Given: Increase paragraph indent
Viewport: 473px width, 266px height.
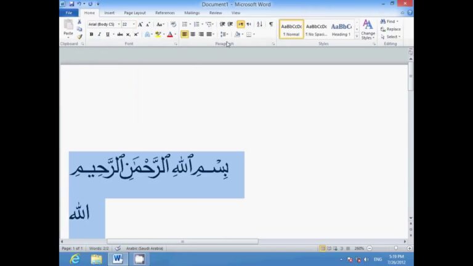Looking at the screenshot, I should (x=230, y=24).
